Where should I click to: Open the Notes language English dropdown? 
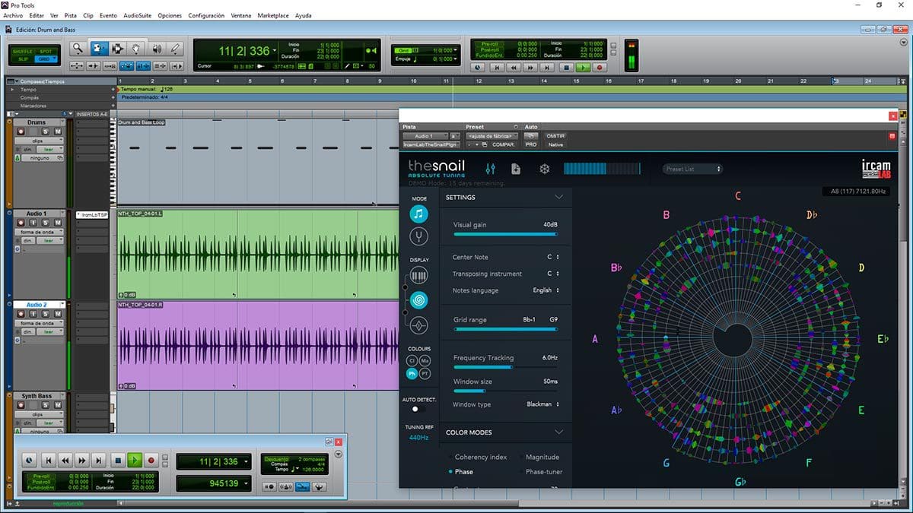(x=546, y=290)
